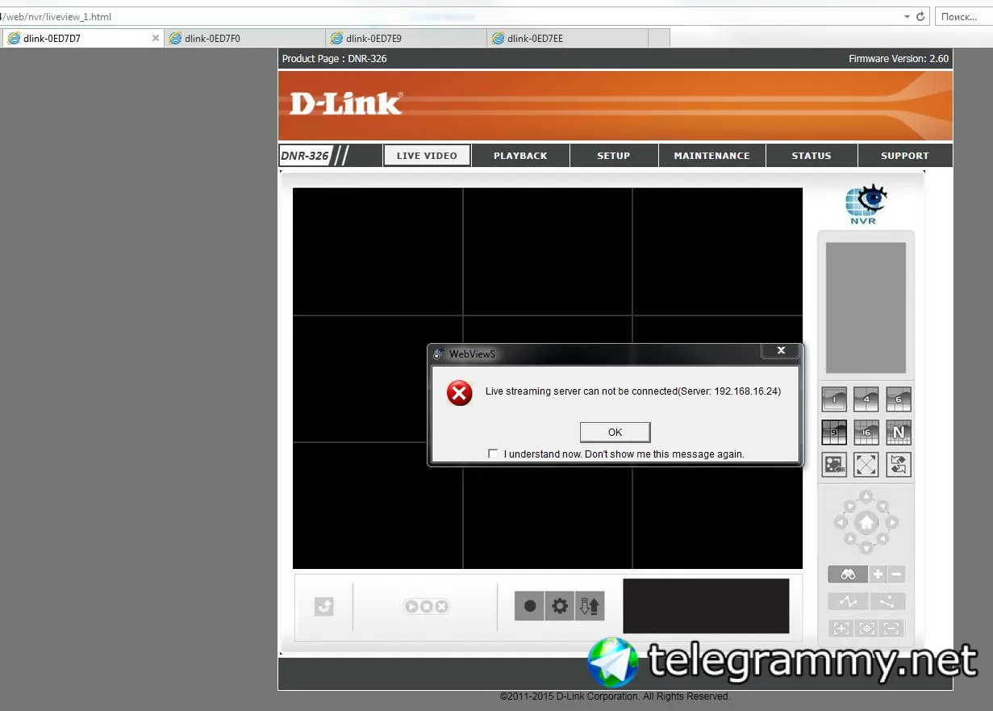Switch to browser tab dlink-0ED7E9
This screenshot has width=993, height=711.
407,38
